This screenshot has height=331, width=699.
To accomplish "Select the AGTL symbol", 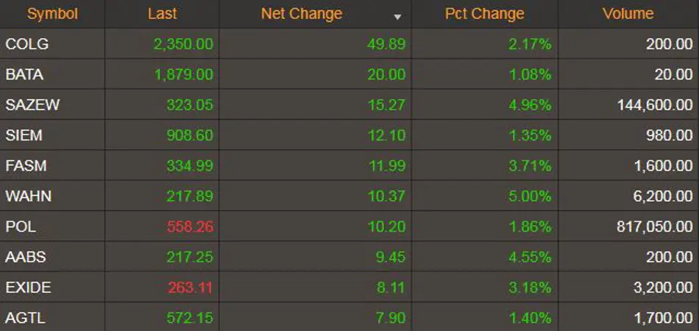I will [26, 318].
